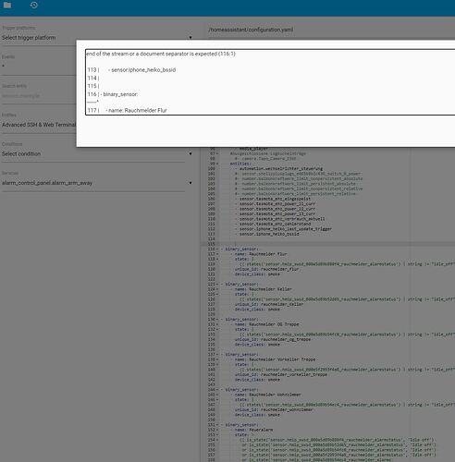The image size is (455, 462).
Task: Open the history icon in top bar
Action: tap(34, 5)
